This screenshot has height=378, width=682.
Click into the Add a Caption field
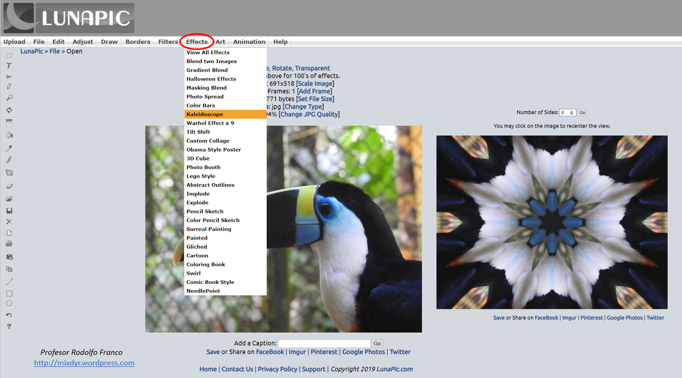click(x=324, y=343)
